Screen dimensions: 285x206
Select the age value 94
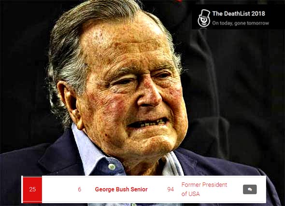[171, 189]
